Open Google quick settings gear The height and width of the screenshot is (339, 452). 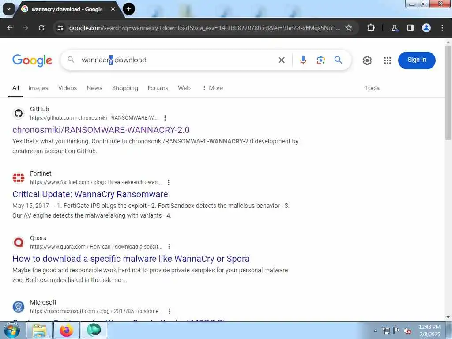click(x=367, y=60)
